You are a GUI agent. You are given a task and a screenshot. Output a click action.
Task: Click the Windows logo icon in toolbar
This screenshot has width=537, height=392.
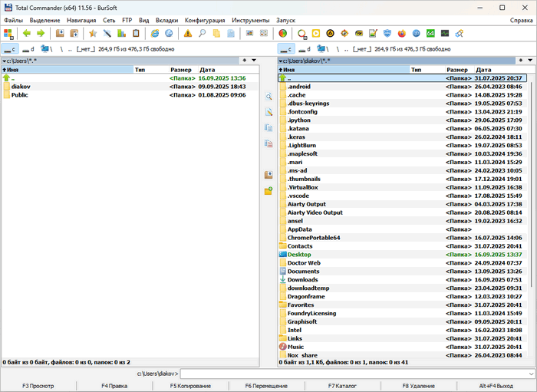tap(8, 34)
